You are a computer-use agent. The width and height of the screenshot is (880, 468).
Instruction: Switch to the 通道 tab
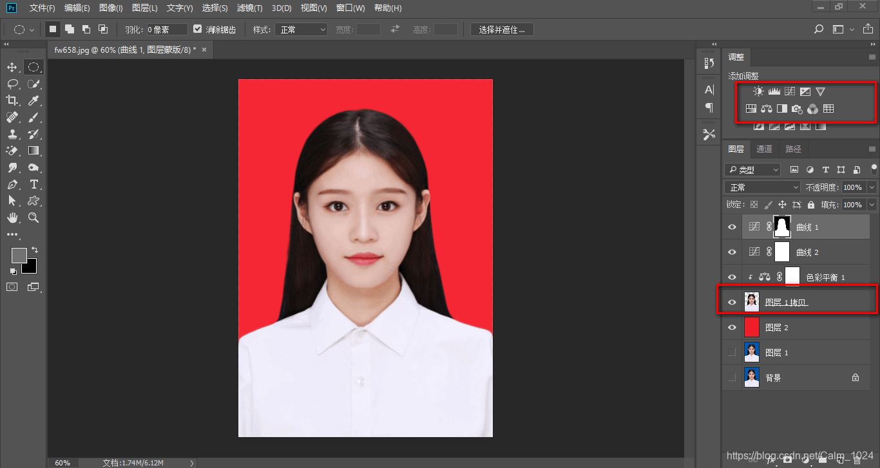click(x=765, y=149)
